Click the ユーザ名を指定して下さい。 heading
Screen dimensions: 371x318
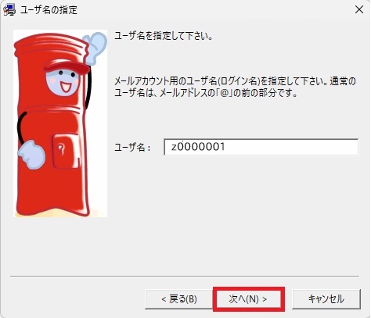(x=164, y=36)
